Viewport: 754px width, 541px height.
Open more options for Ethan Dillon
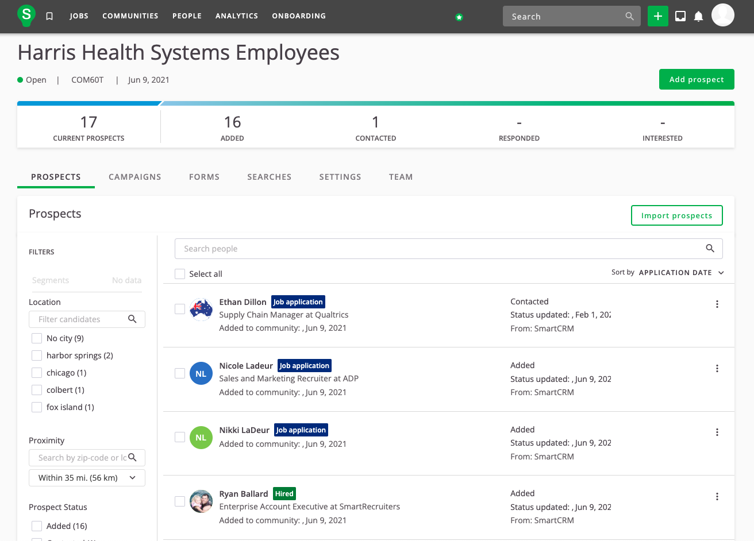tap(717, 304)
